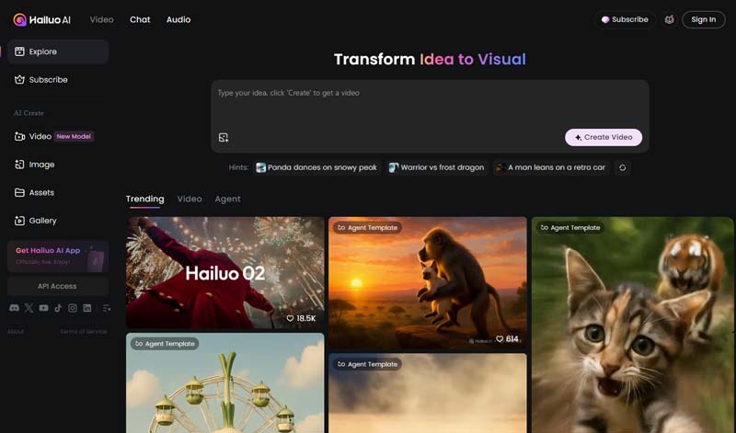This screenshot has width=736, height=433.
Task: Click Agent Template badge on monkey video
Action: pyautogui.click(x=367, y=227)
